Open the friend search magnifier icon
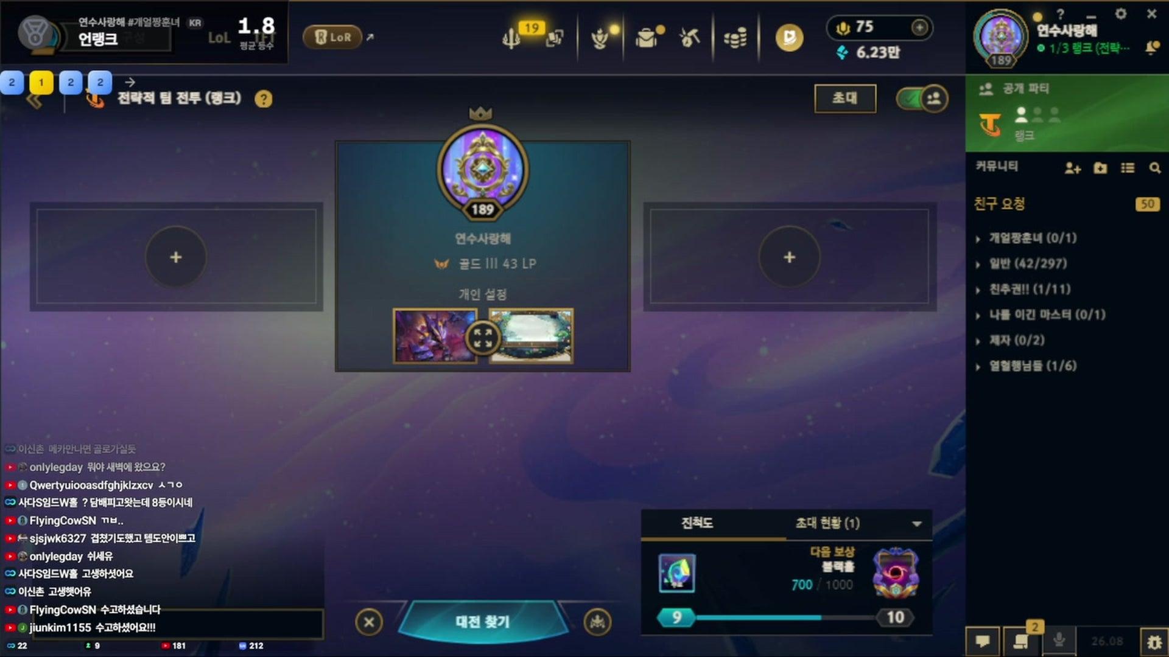Screen dimensions: 1169x657 click(1154, 168)
